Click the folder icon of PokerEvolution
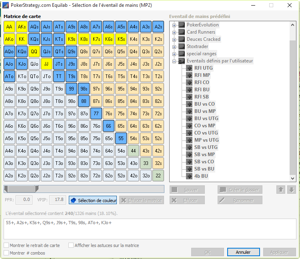 pos(182,25)
